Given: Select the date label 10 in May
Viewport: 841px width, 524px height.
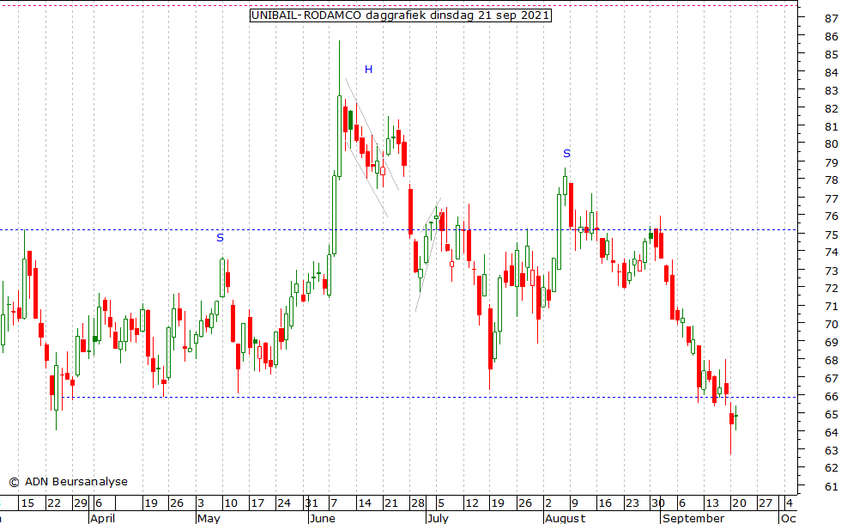Looking at the screenshot, I should 231,503.
